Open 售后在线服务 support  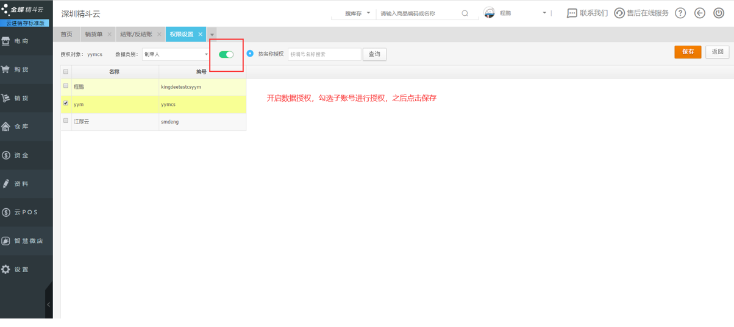pos(641,13)
